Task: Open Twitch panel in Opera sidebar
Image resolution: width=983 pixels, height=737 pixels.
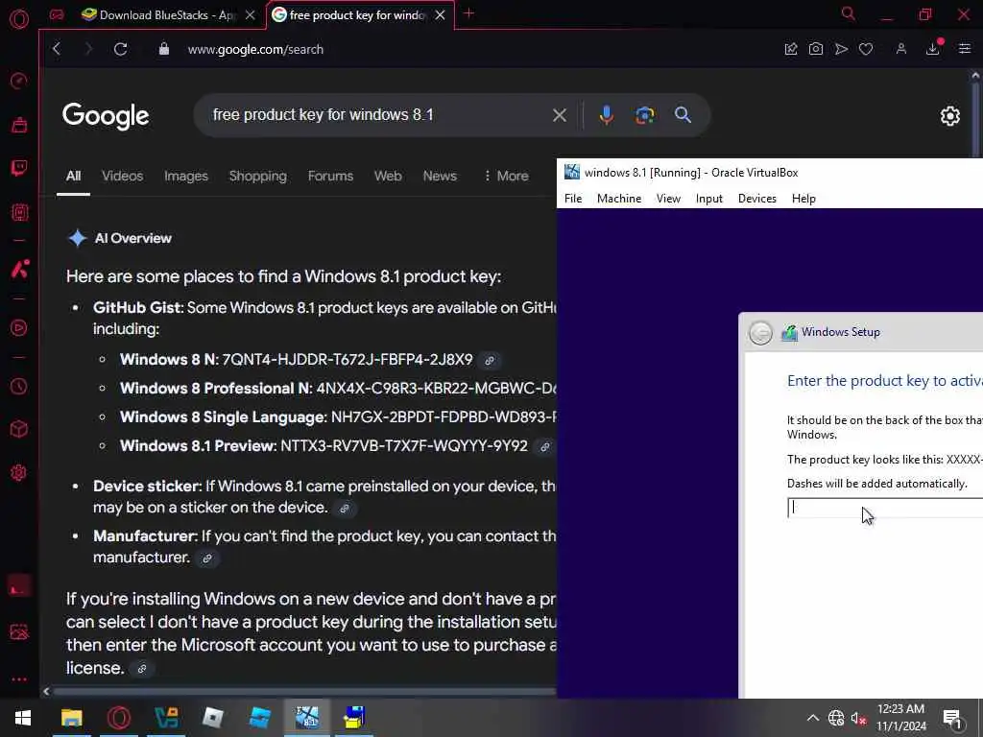Action: tap(19, 168)
